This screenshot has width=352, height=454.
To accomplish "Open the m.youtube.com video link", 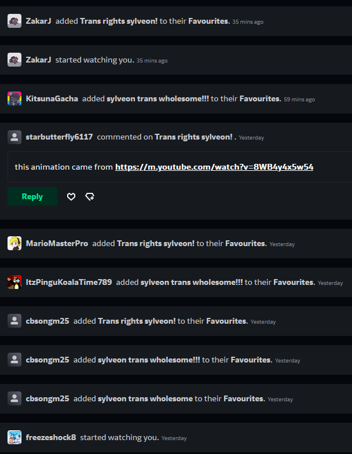I will 214,167.
